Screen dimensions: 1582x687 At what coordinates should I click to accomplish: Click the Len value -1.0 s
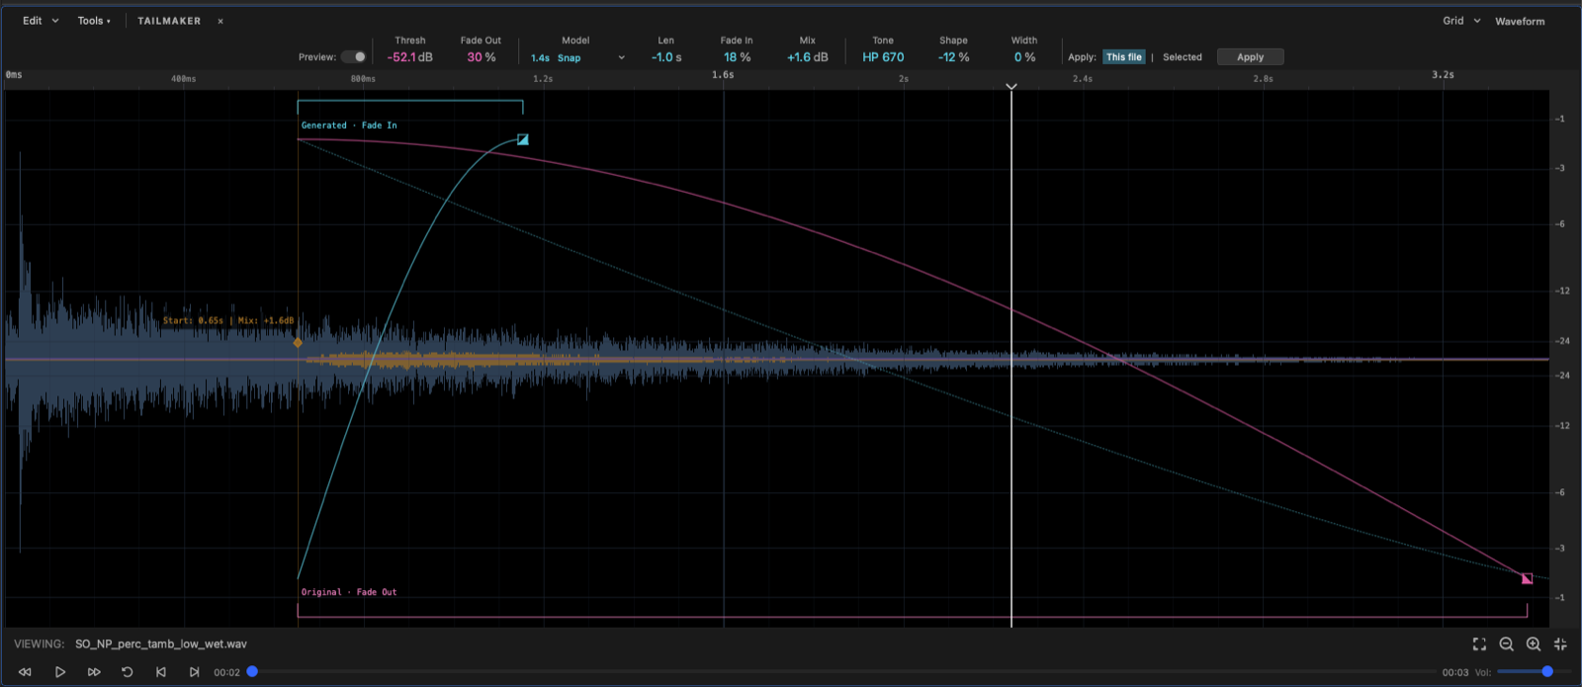coord(666,57)
